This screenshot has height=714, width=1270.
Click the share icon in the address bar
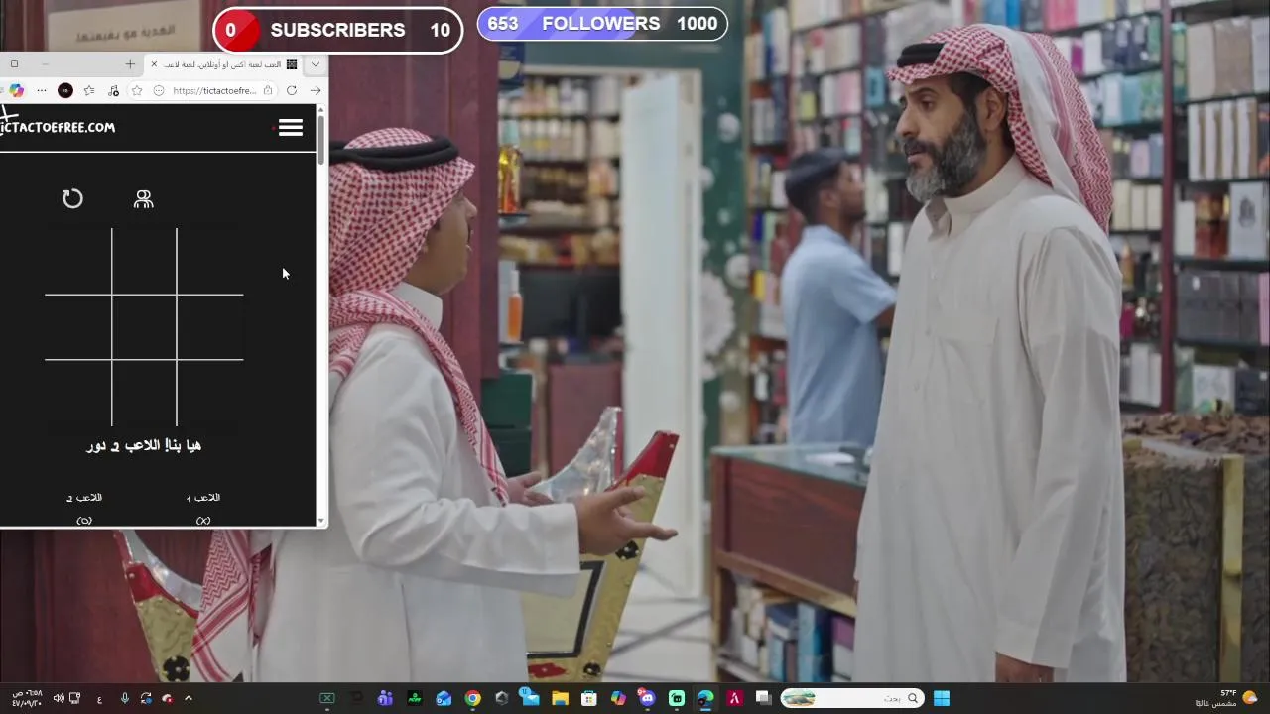pyautogui.click(x=268, y=90)
